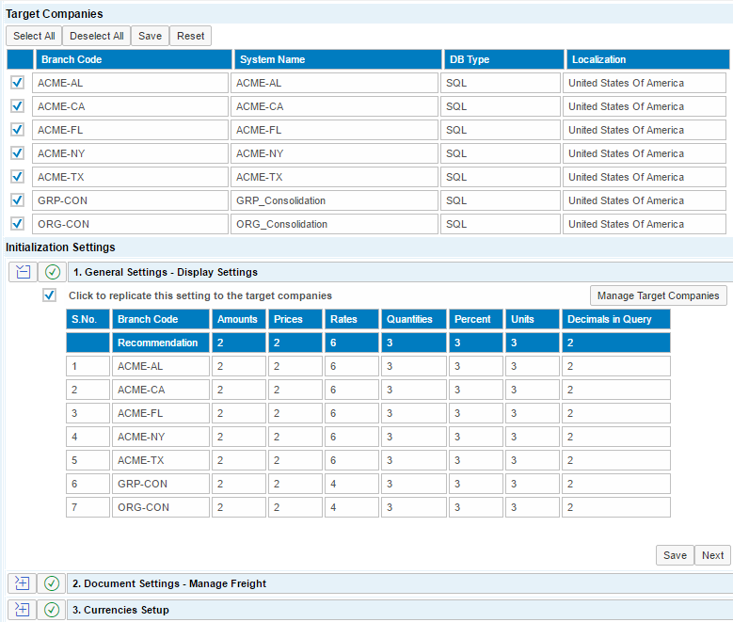Open the 1. General Settings - Display Settings header
The width and height of the screenshot is (733, 622).
pyautogui.click(x=165, y=272)
